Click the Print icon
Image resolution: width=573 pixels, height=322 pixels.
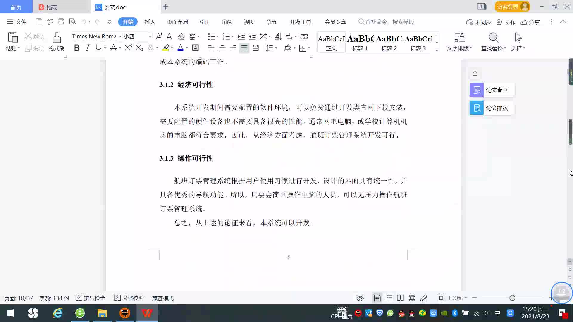[x=61, y=22]
